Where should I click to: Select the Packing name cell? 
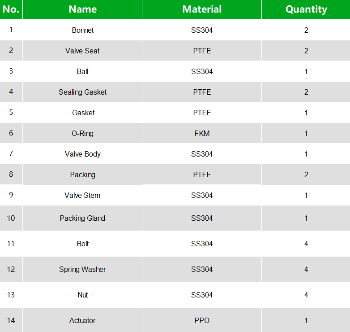[x=83, y=175]
